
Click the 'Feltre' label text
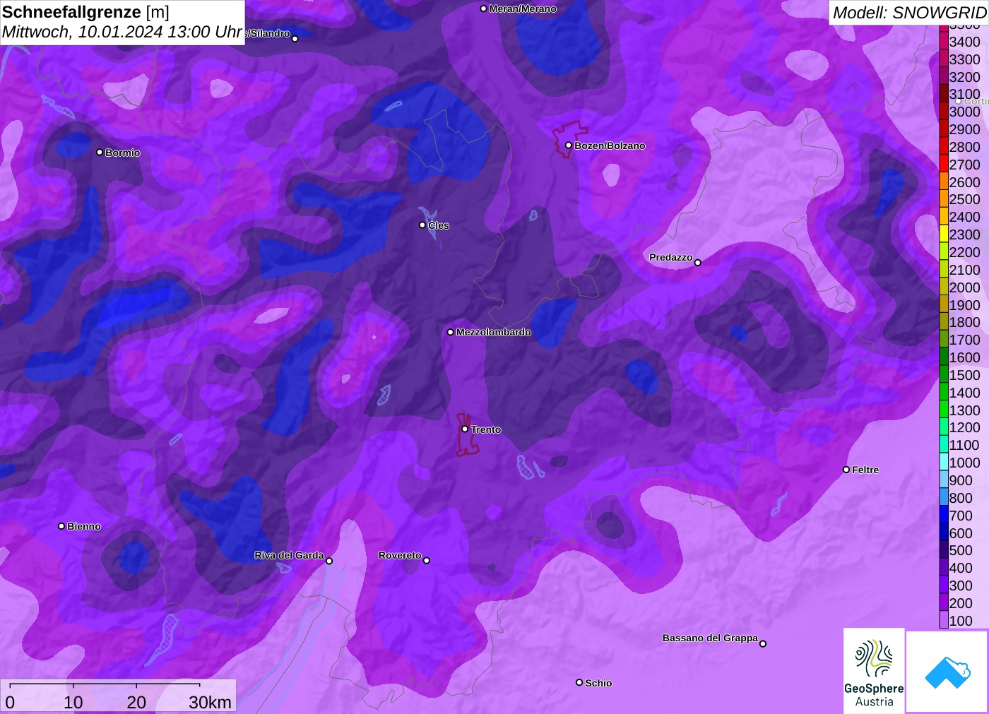pyautogui.click(x=865, y=470)
